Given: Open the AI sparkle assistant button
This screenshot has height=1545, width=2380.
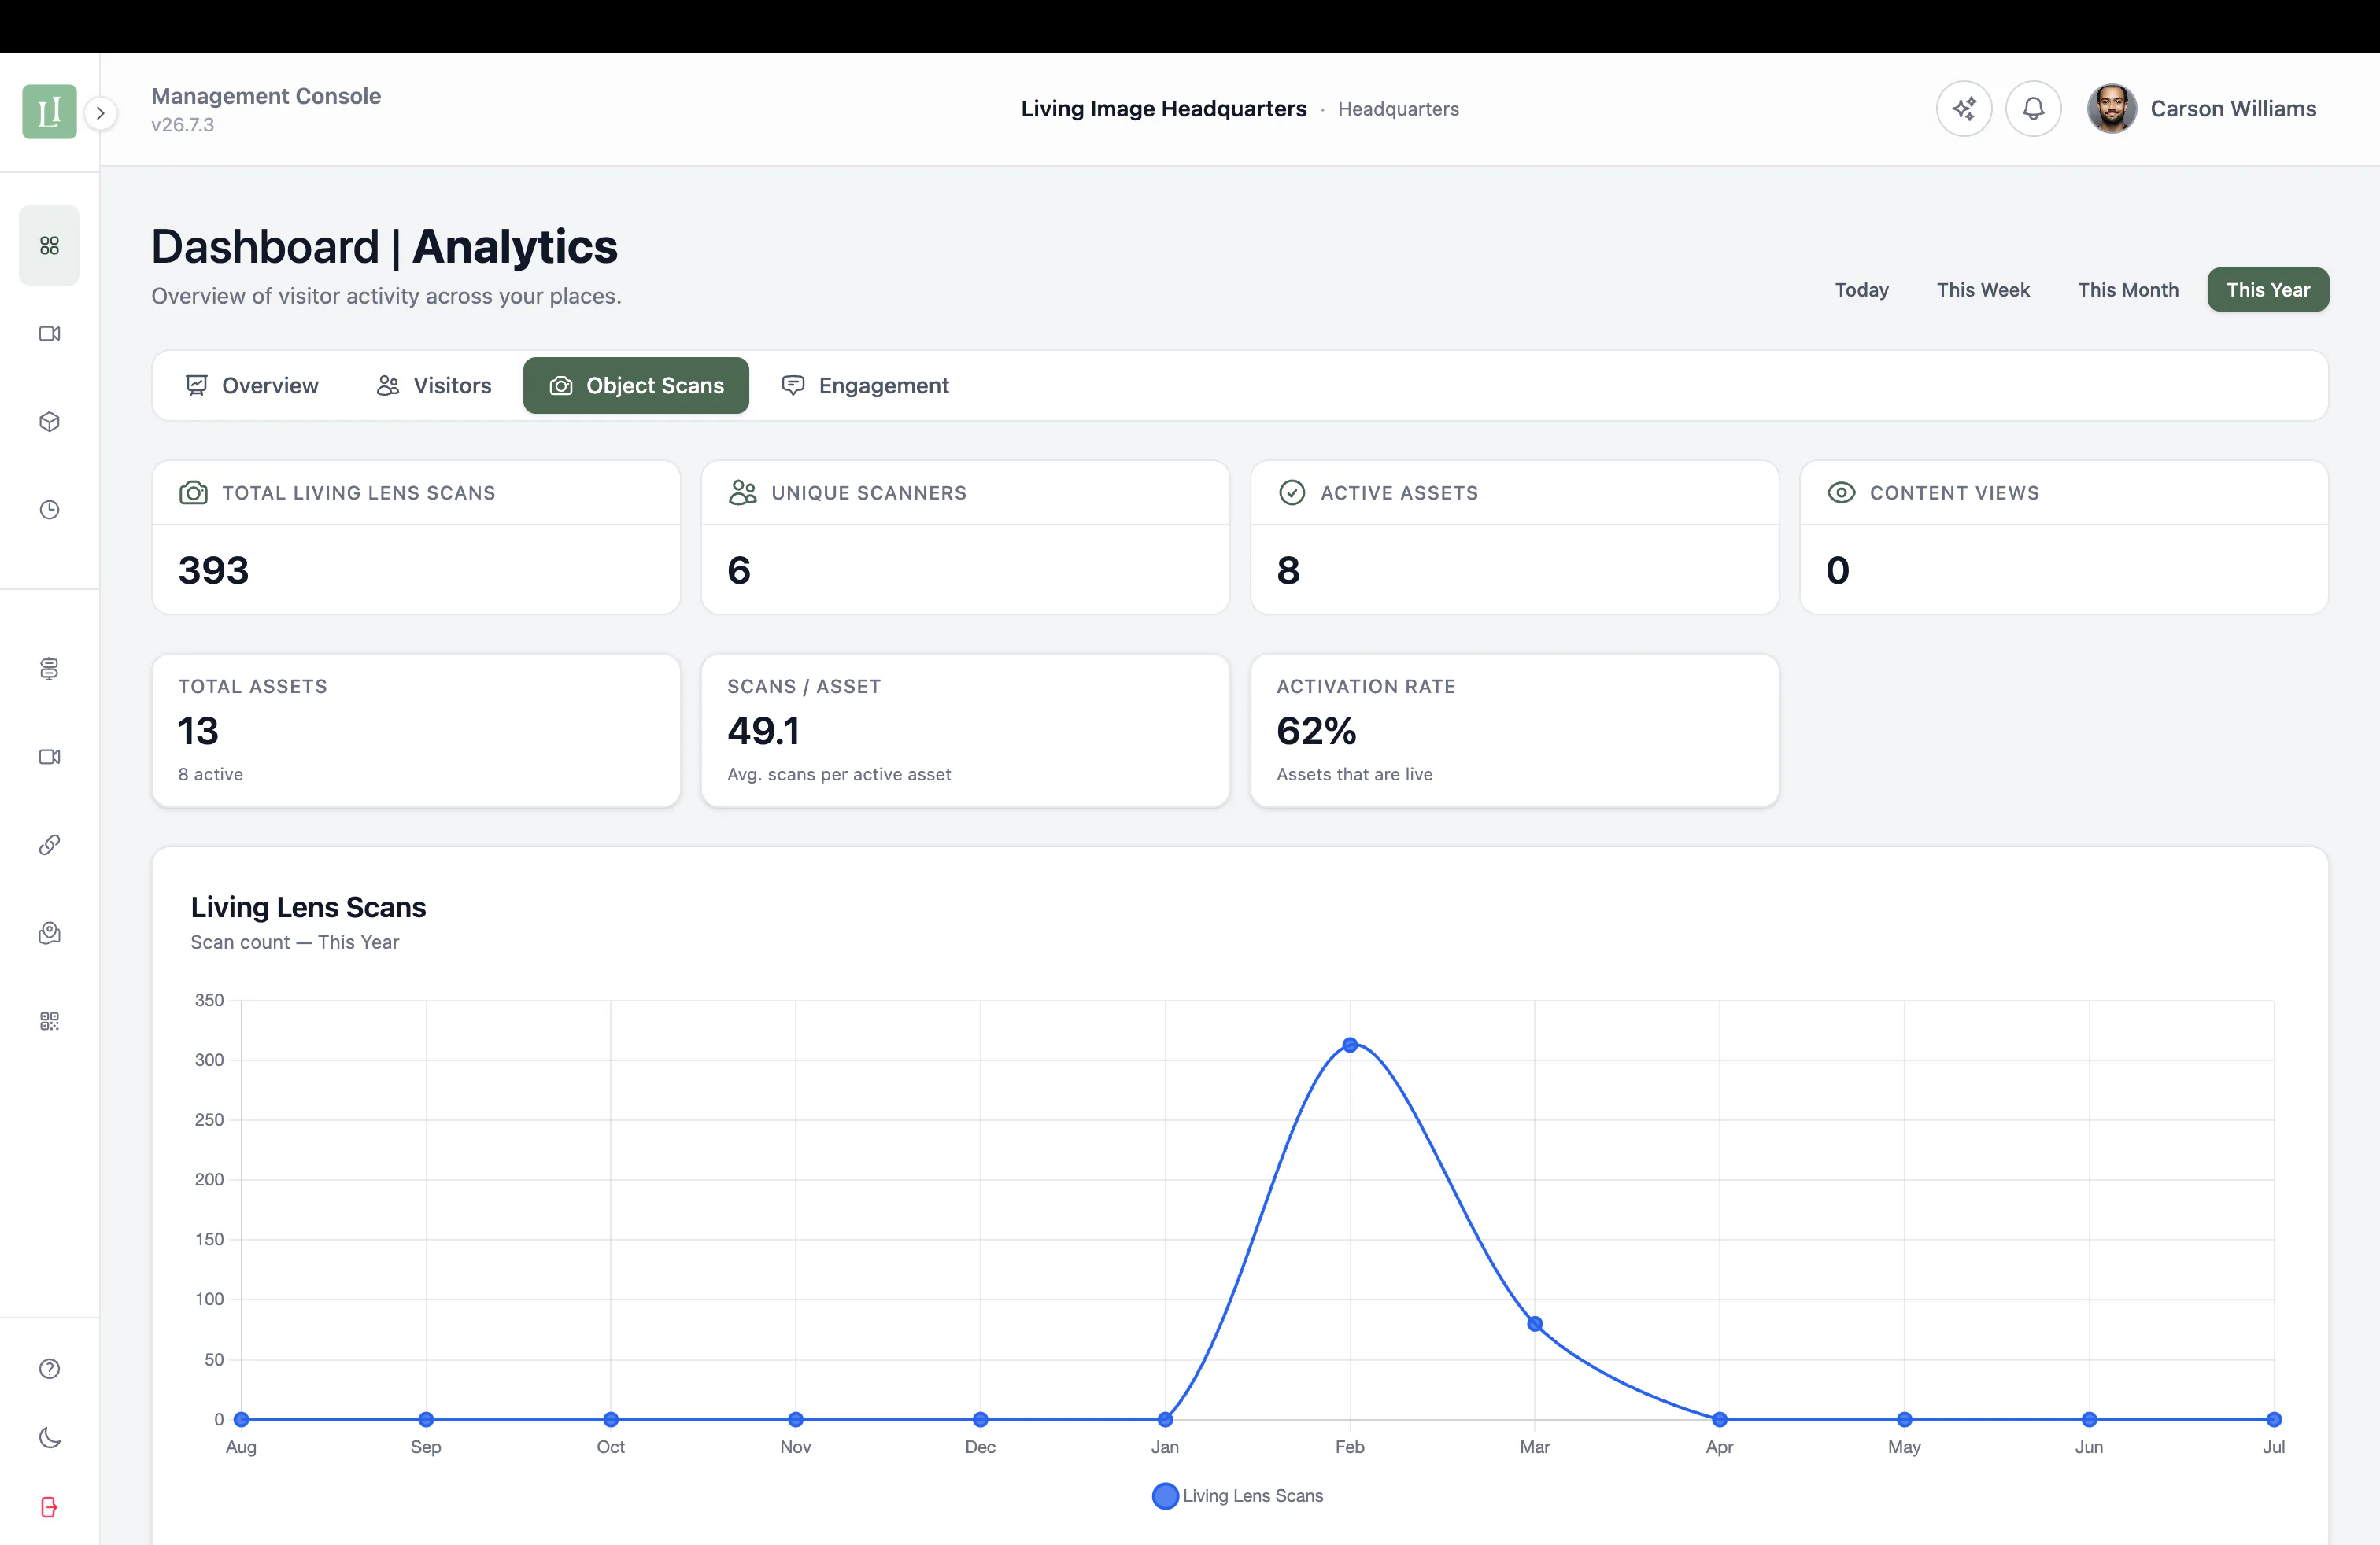Looking at the screenshot, I should click(x=1963, y=109).
